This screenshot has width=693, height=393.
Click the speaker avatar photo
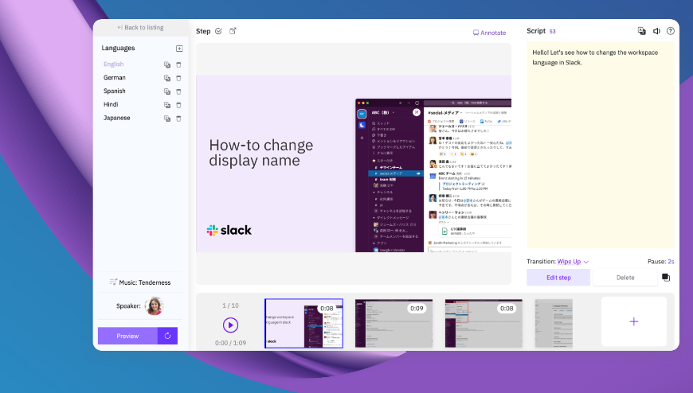155,305
